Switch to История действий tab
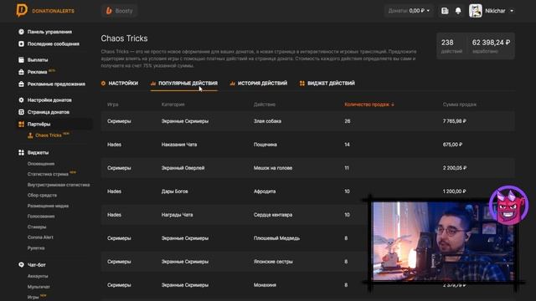536x301 pixels. [x=259, y=84]
